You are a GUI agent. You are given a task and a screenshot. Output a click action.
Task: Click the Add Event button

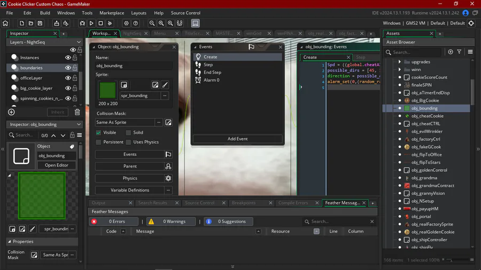(237, 139)
